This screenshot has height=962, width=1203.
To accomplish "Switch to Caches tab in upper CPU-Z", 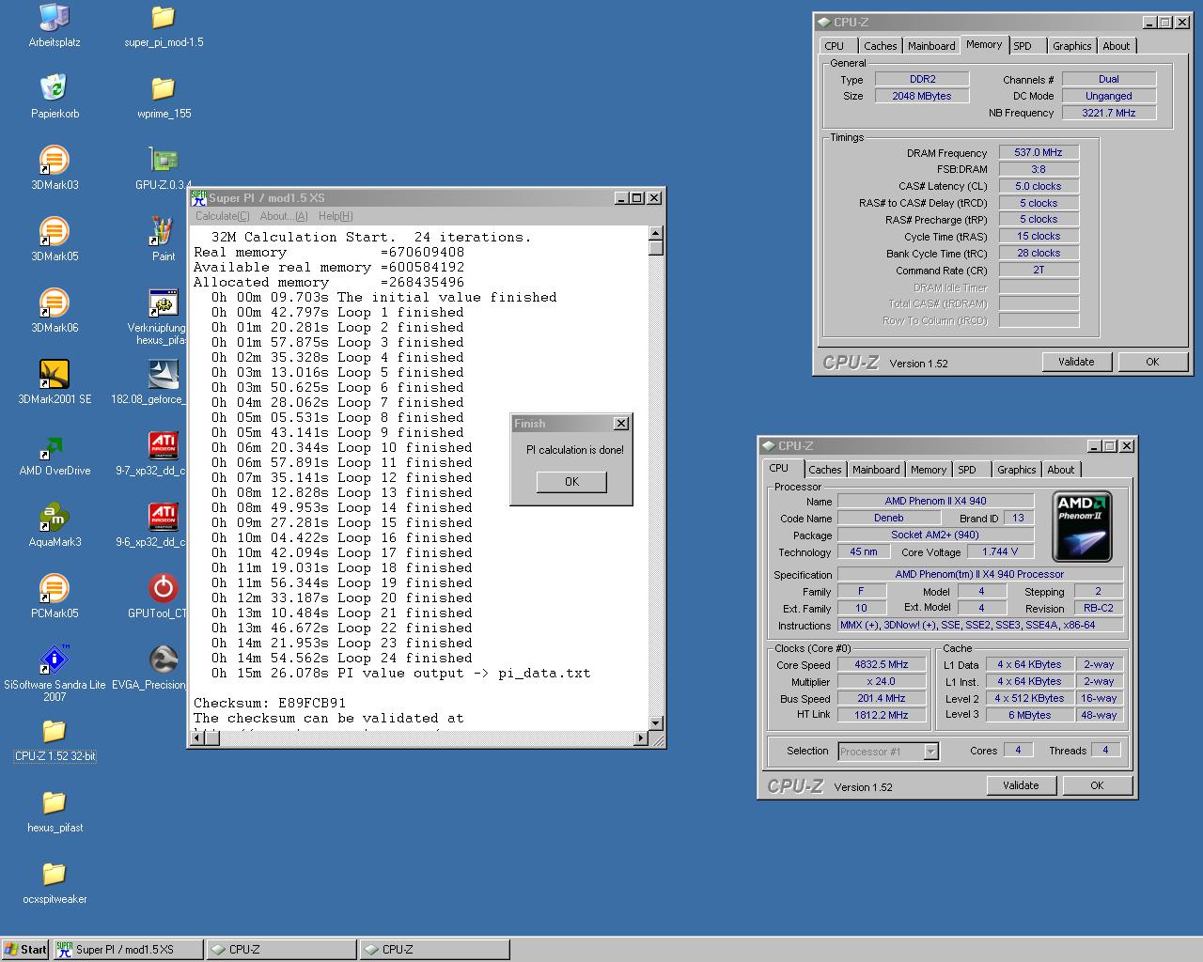I will (880, 46).
